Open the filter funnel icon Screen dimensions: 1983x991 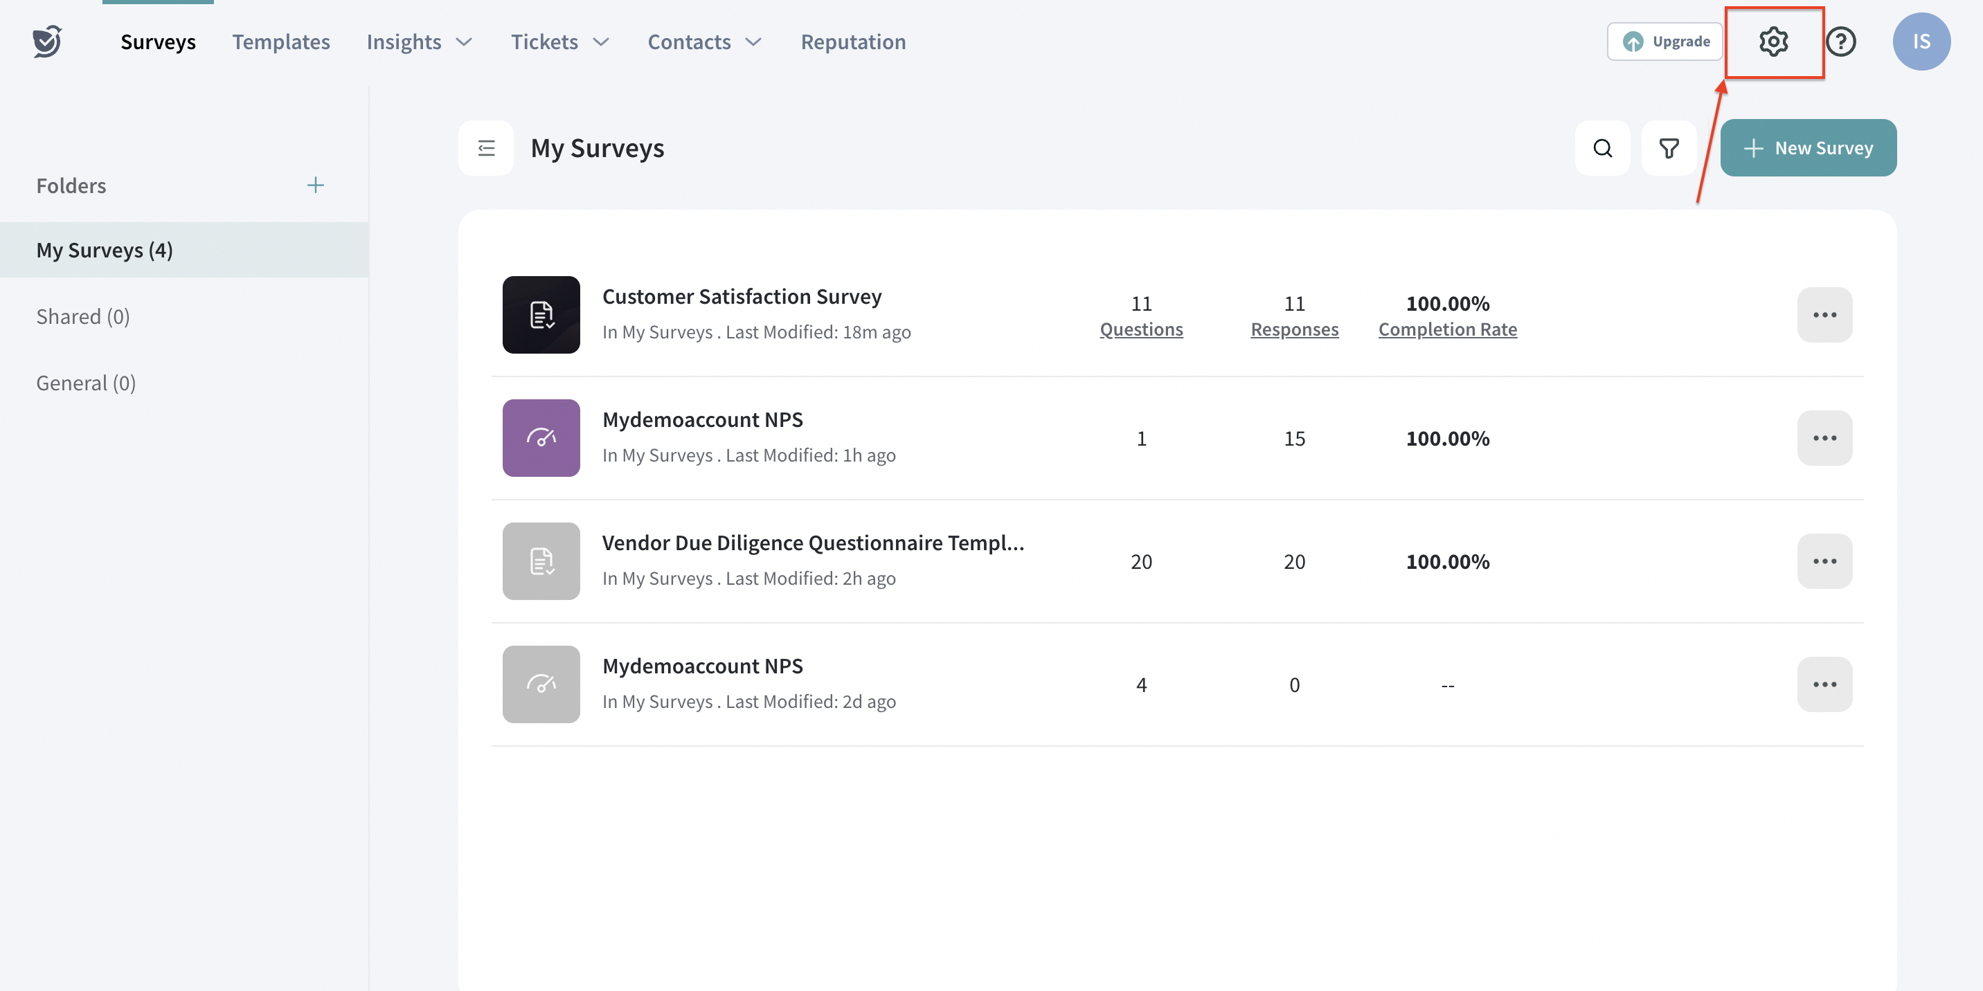(1668, 147)
